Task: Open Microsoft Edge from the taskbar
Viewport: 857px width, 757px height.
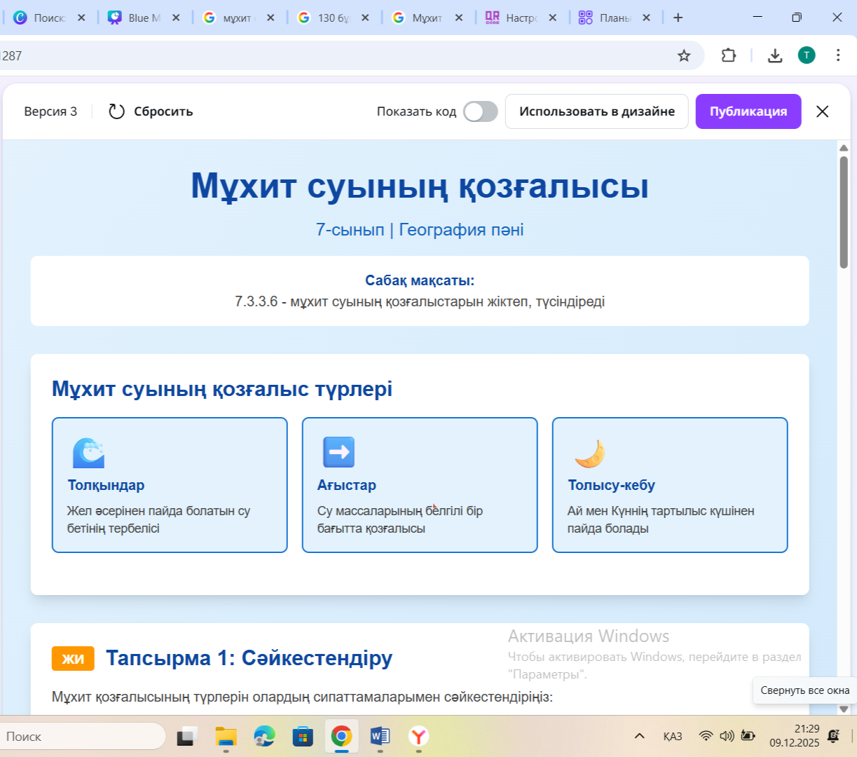Action: click(264, 737)
